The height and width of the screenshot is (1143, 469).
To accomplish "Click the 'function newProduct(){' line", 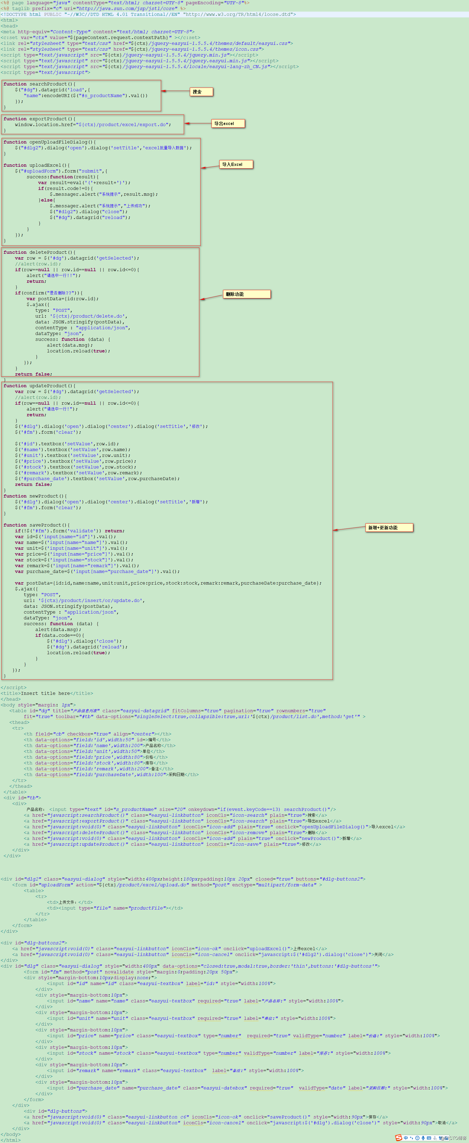I will [35, 496].
